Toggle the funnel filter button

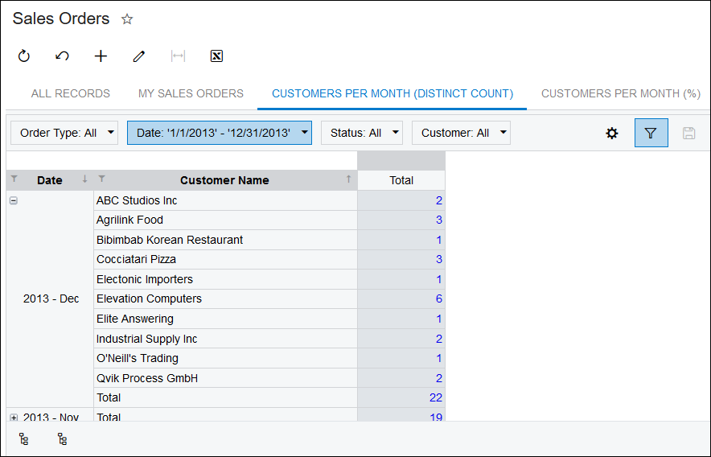[x=651, y=133]
